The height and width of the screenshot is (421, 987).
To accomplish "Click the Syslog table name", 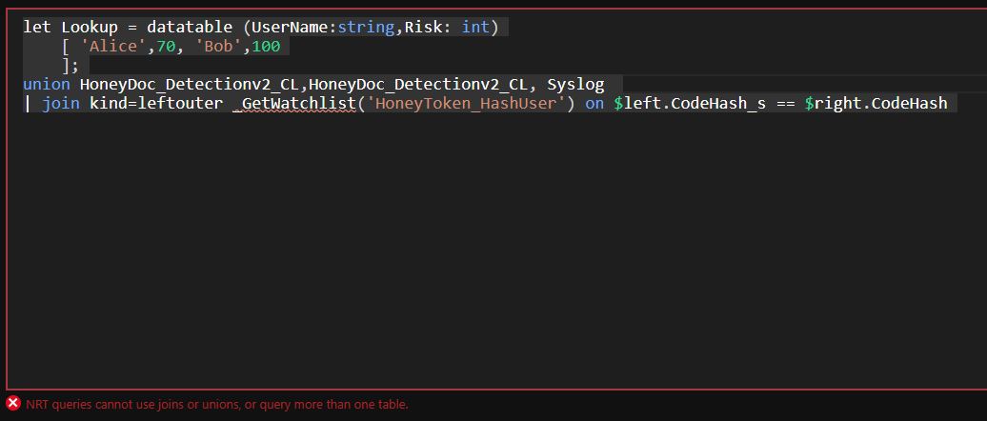I will pyautogui.click(x=575, y=84).
